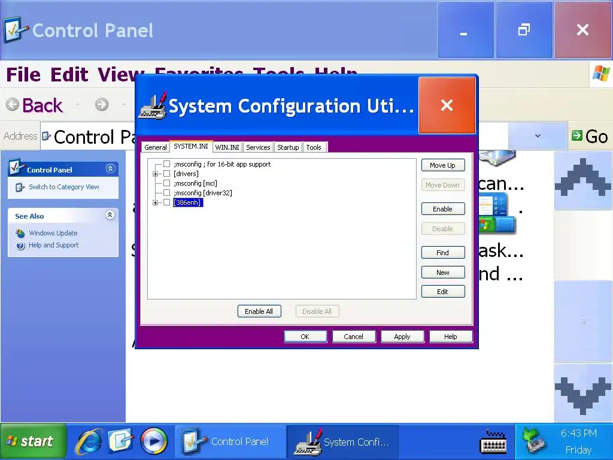Click the Forward arrow icon
This screenshot has height=460, width=613.
[102, 104]
